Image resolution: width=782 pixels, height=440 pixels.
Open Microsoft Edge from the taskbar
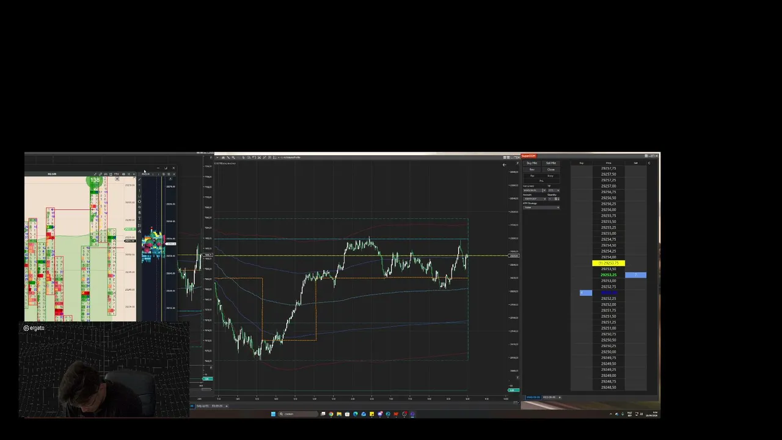coord(356,414)
